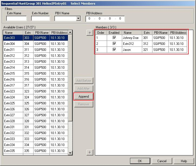
Task: Select Extn316 in Available Users list
Action: tap(13, 79)
